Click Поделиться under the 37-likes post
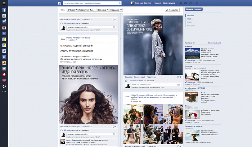Viewport: 252px width, 147px height. point(87,127)
